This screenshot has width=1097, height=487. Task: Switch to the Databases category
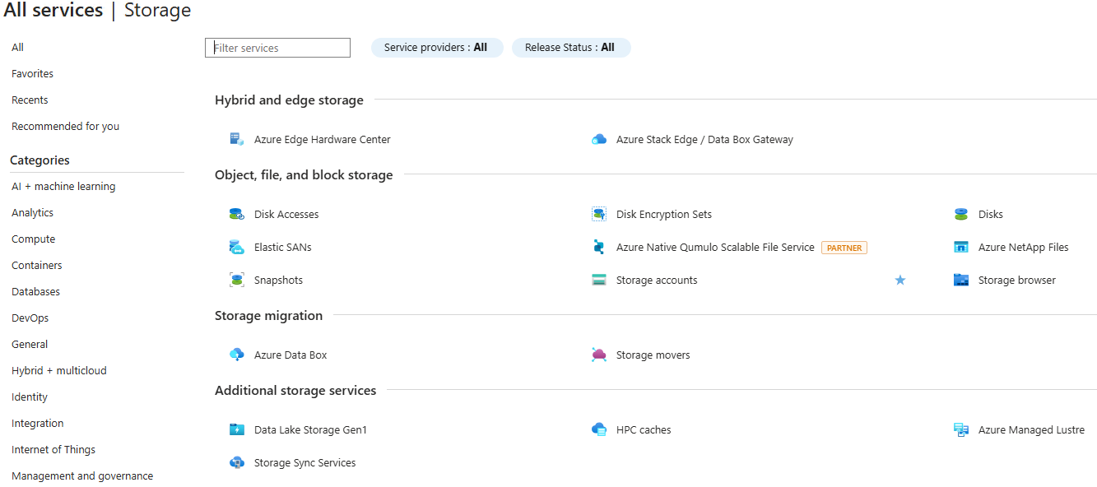tap(35, 292)
